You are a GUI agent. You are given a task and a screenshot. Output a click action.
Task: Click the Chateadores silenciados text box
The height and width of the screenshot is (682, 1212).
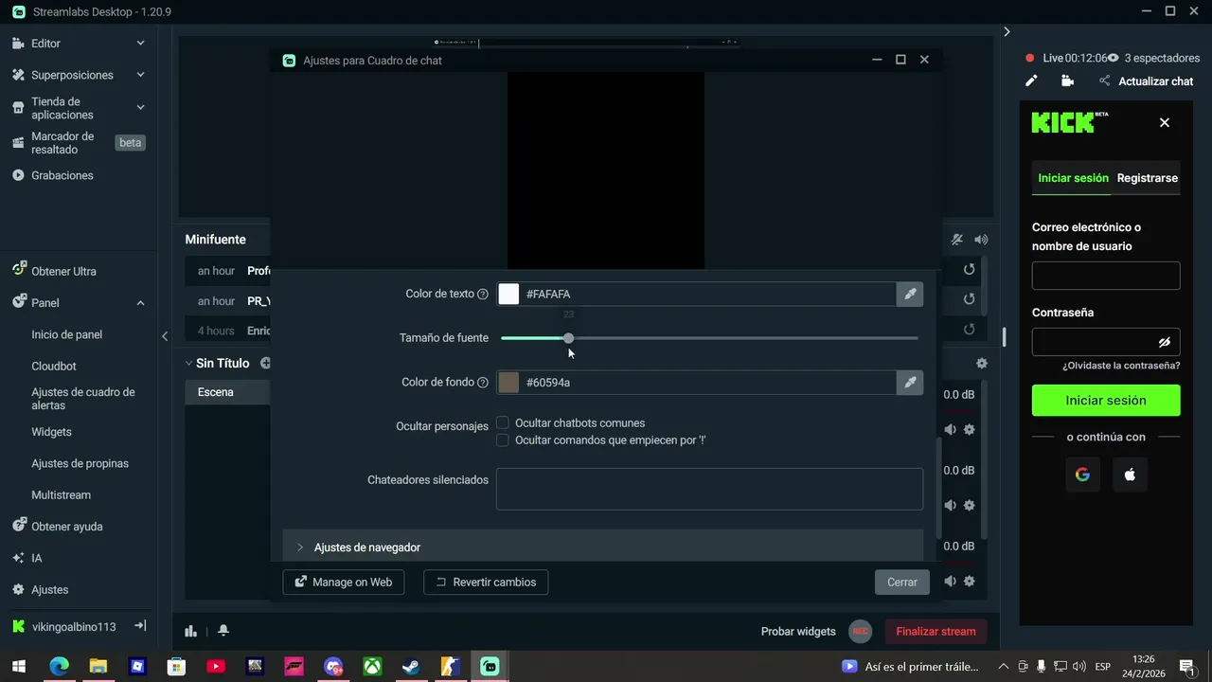tap(709, 489)
